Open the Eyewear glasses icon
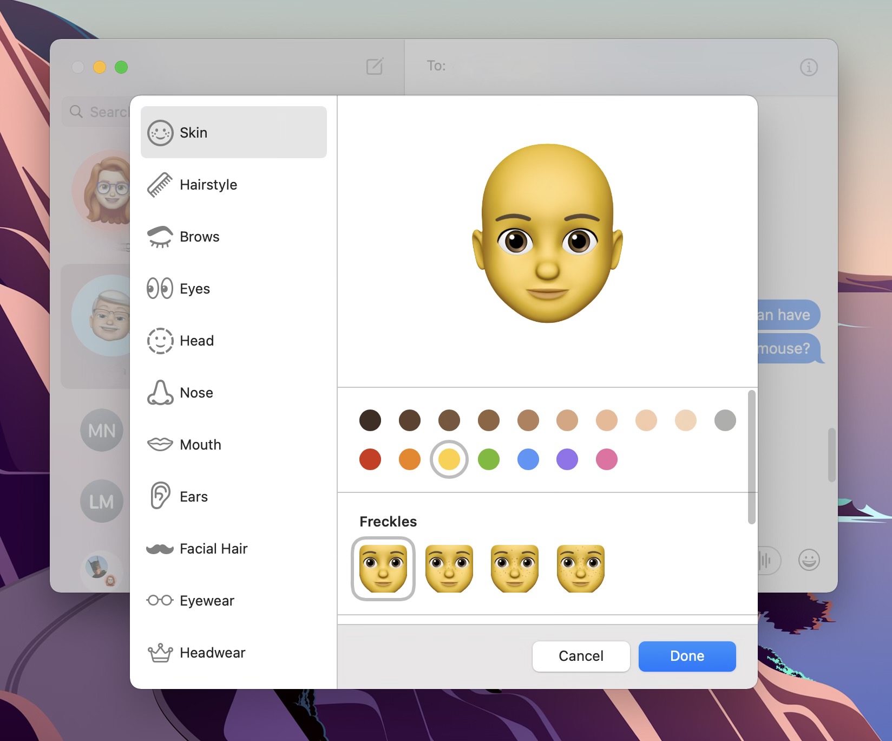The height and width of the screenshot is (741, 892). 160,600
